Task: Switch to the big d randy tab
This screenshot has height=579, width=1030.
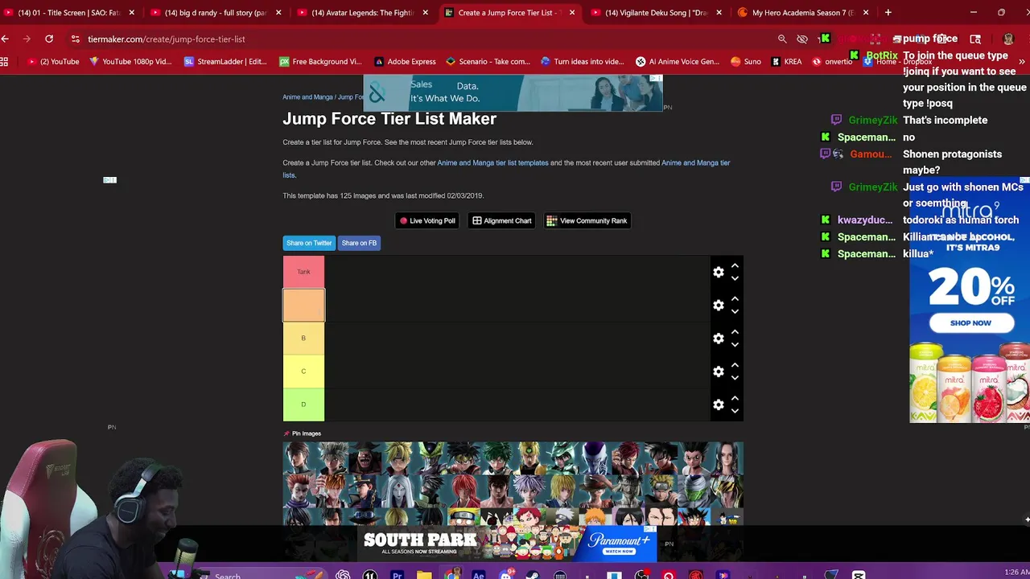Action: coord(216,13)
